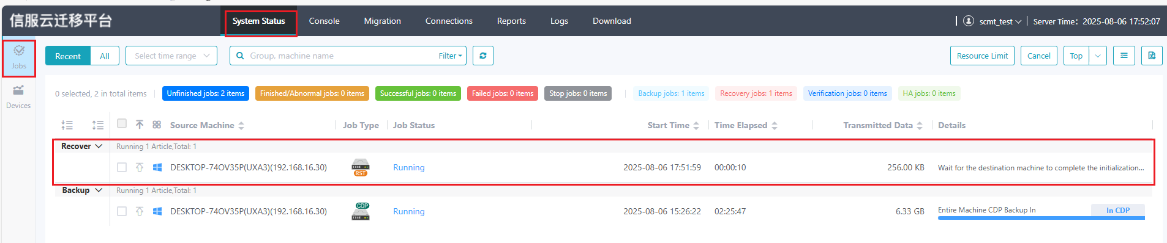Click the Cancel button
The height and width of the screenshot is (243, 1167).
(1038, 56)
